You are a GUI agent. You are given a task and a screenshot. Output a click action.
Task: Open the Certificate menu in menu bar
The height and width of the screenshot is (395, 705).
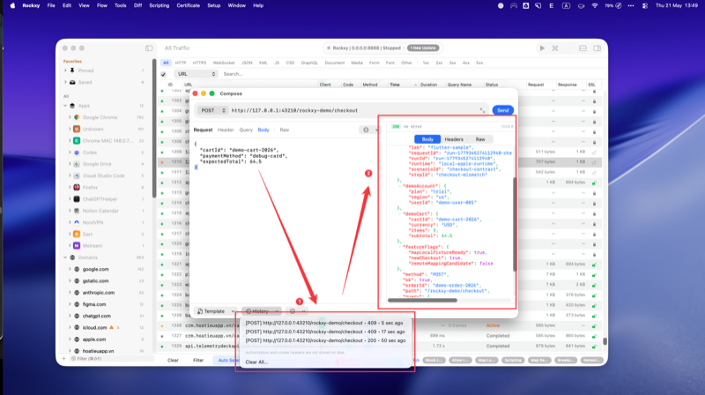point(188,6)
